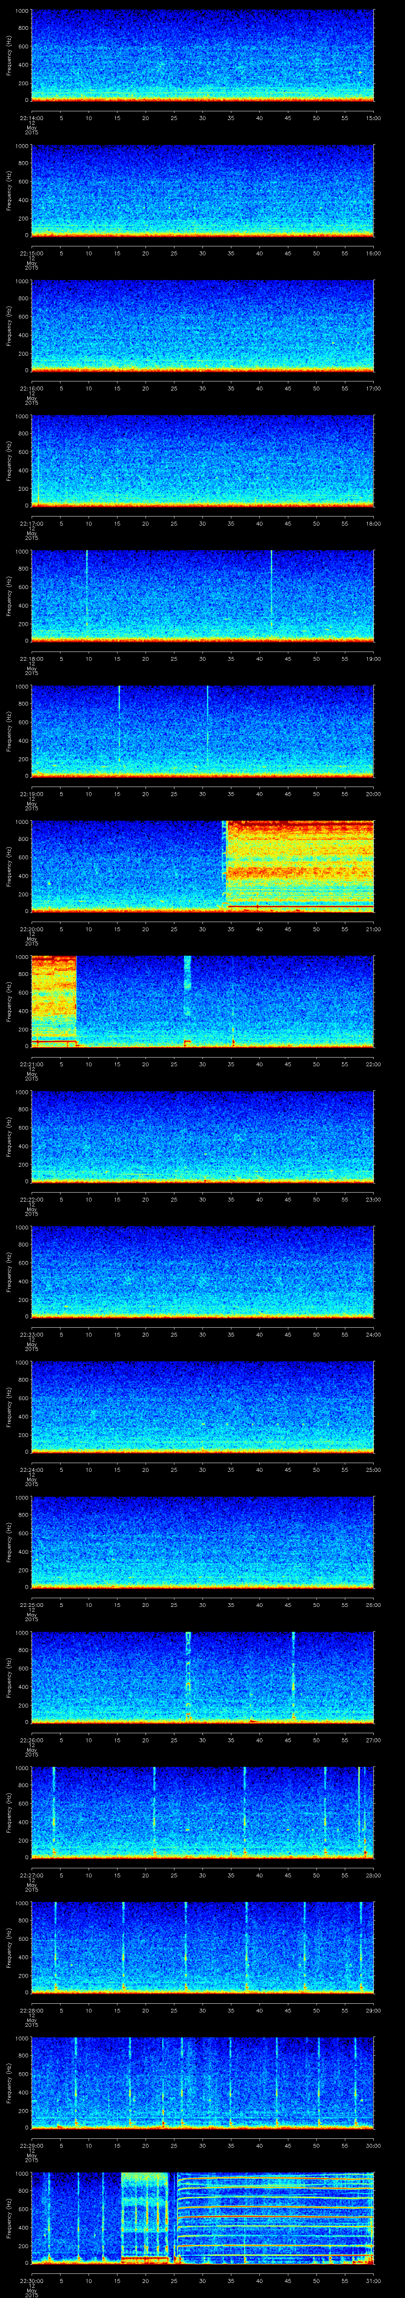Click the 22:21:00 start time label
Screen dimensions: 405x2298
[31, 1063]
